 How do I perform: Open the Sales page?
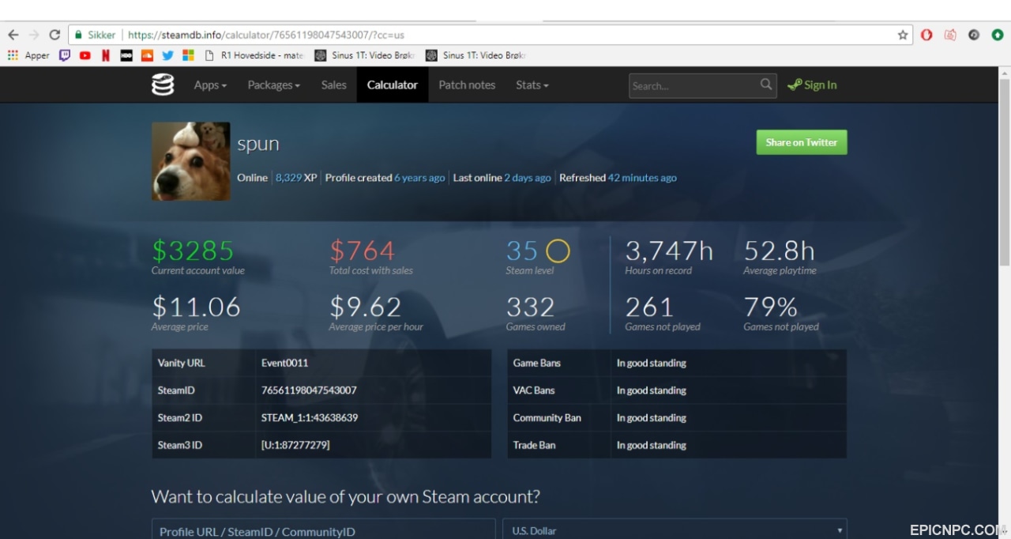tap(333, 85)
